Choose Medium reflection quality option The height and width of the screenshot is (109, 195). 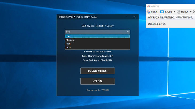(x=97, y=40)
